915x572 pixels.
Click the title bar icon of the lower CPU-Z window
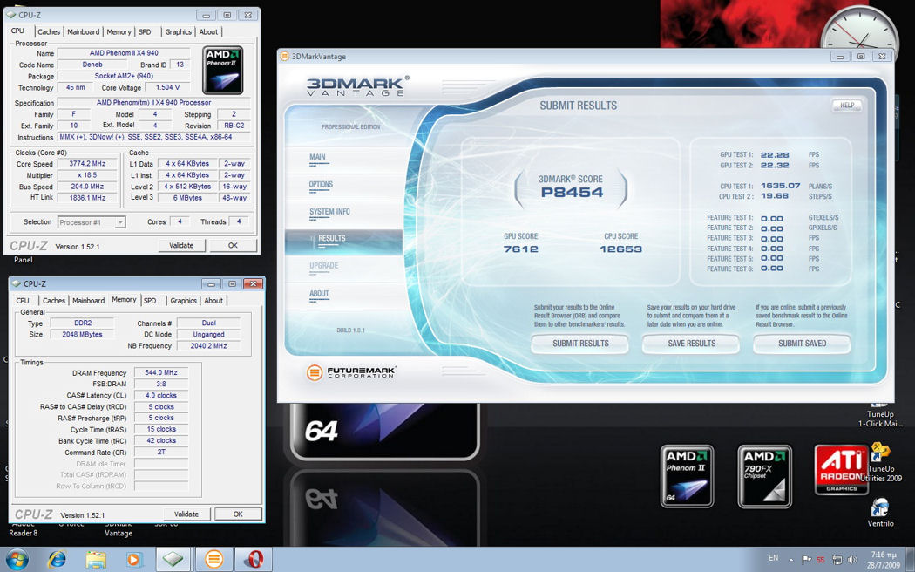(x=16, y=283)
